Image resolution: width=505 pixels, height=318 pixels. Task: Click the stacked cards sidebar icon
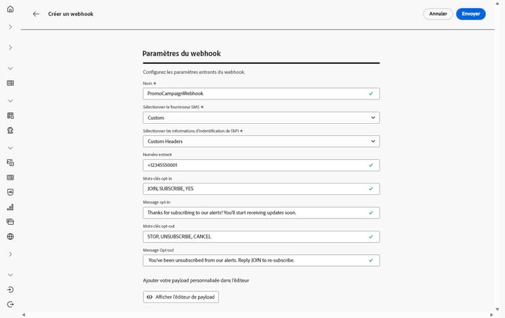click(x=10, y=222)
